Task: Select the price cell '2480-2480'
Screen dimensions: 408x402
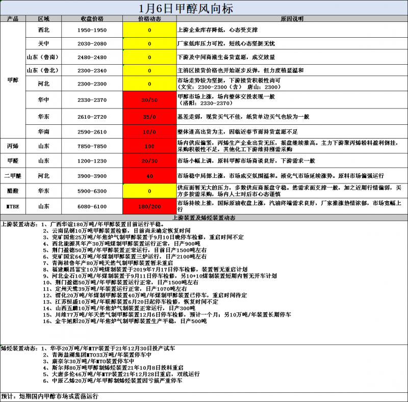Action: 92,57
